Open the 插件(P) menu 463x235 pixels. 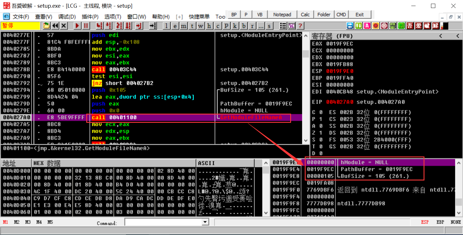(90, 17)
